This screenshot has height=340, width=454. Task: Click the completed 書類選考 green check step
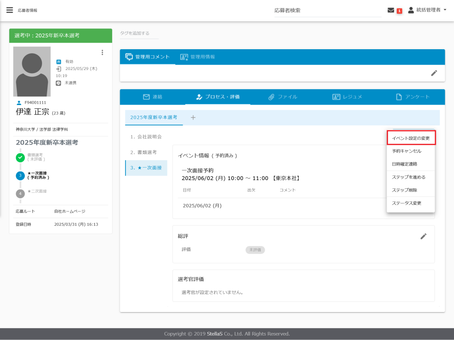20,157
